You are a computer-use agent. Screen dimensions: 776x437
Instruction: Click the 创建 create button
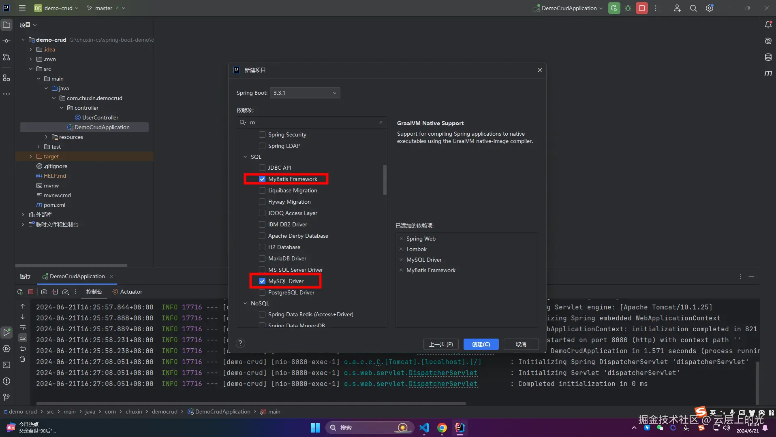pos(481,344)
